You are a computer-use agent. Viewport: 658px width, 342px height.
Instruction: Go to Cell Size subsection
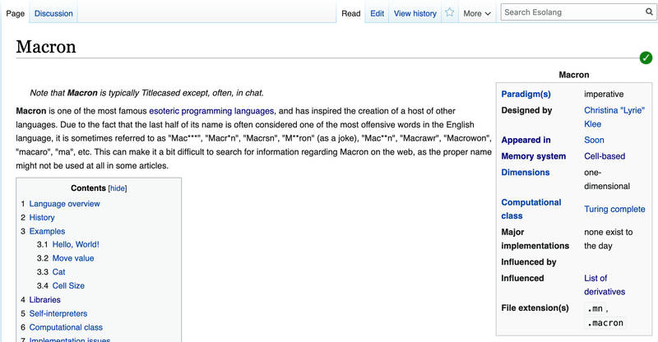[68, 286]
